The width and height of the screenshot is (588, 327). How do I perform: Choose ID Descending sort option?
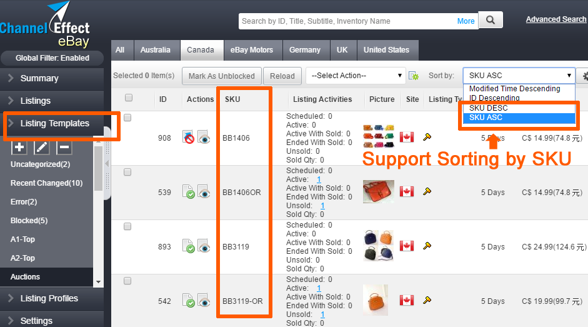coord(519,98)
